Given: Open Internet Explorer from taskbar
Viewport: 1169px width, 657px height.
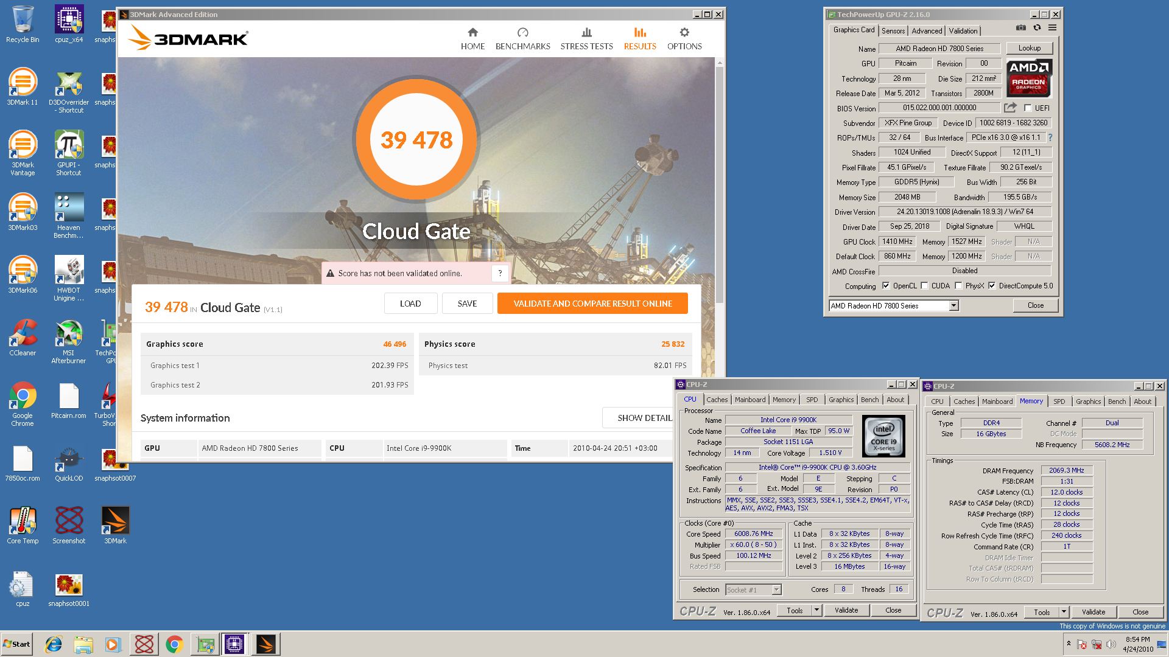Looking at the screenshot, I should [54, 644].
